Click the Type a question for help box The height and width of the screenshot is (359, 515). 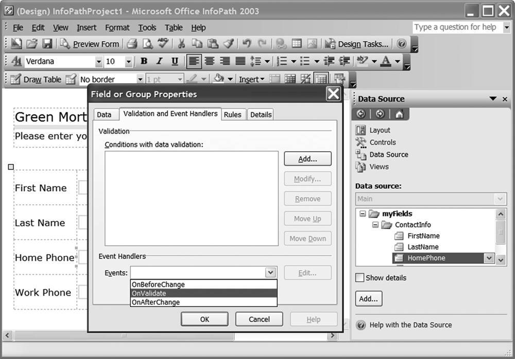click(457, 27)
